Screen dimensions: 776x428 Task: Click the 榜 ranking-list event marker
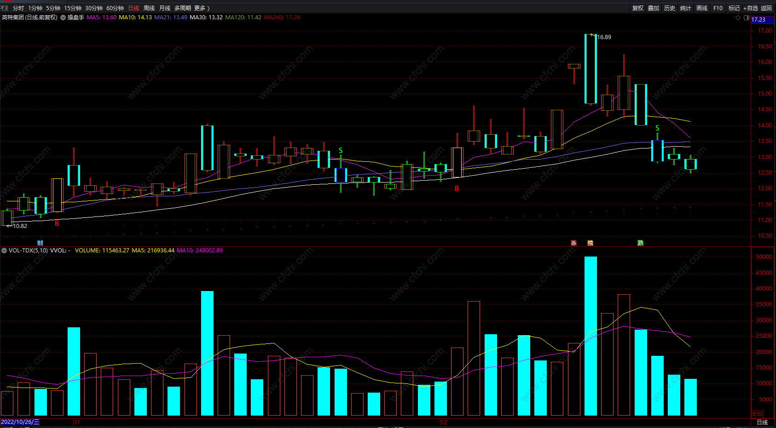tap(590, 243)
